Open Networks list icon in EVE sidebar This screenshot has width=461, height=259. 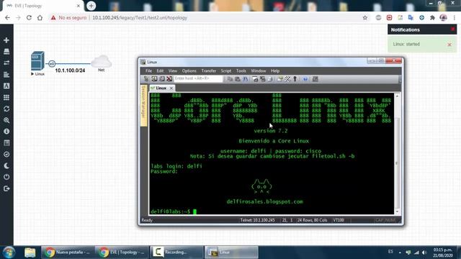click(x=6, y=63)
